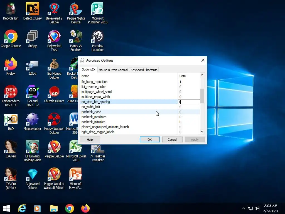The width and height of the screenshot is (285, 214).
Task: Click the IDA Pro desktop shortcut
Action: click(11, 149)
